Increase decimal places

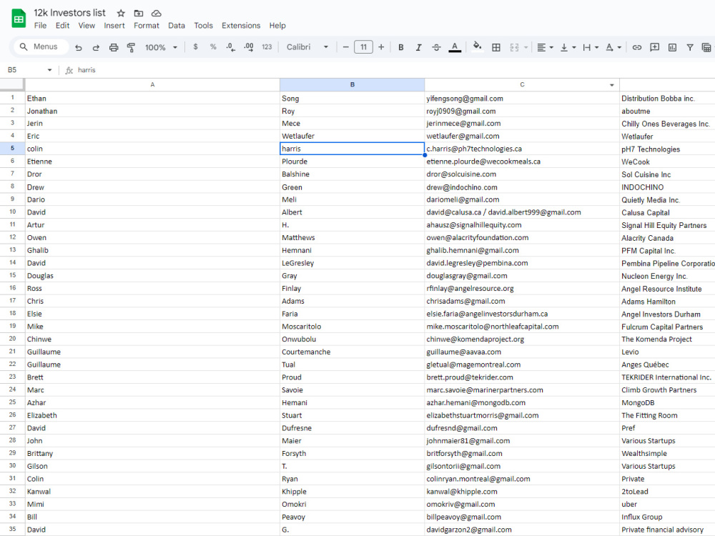(249, 47)
